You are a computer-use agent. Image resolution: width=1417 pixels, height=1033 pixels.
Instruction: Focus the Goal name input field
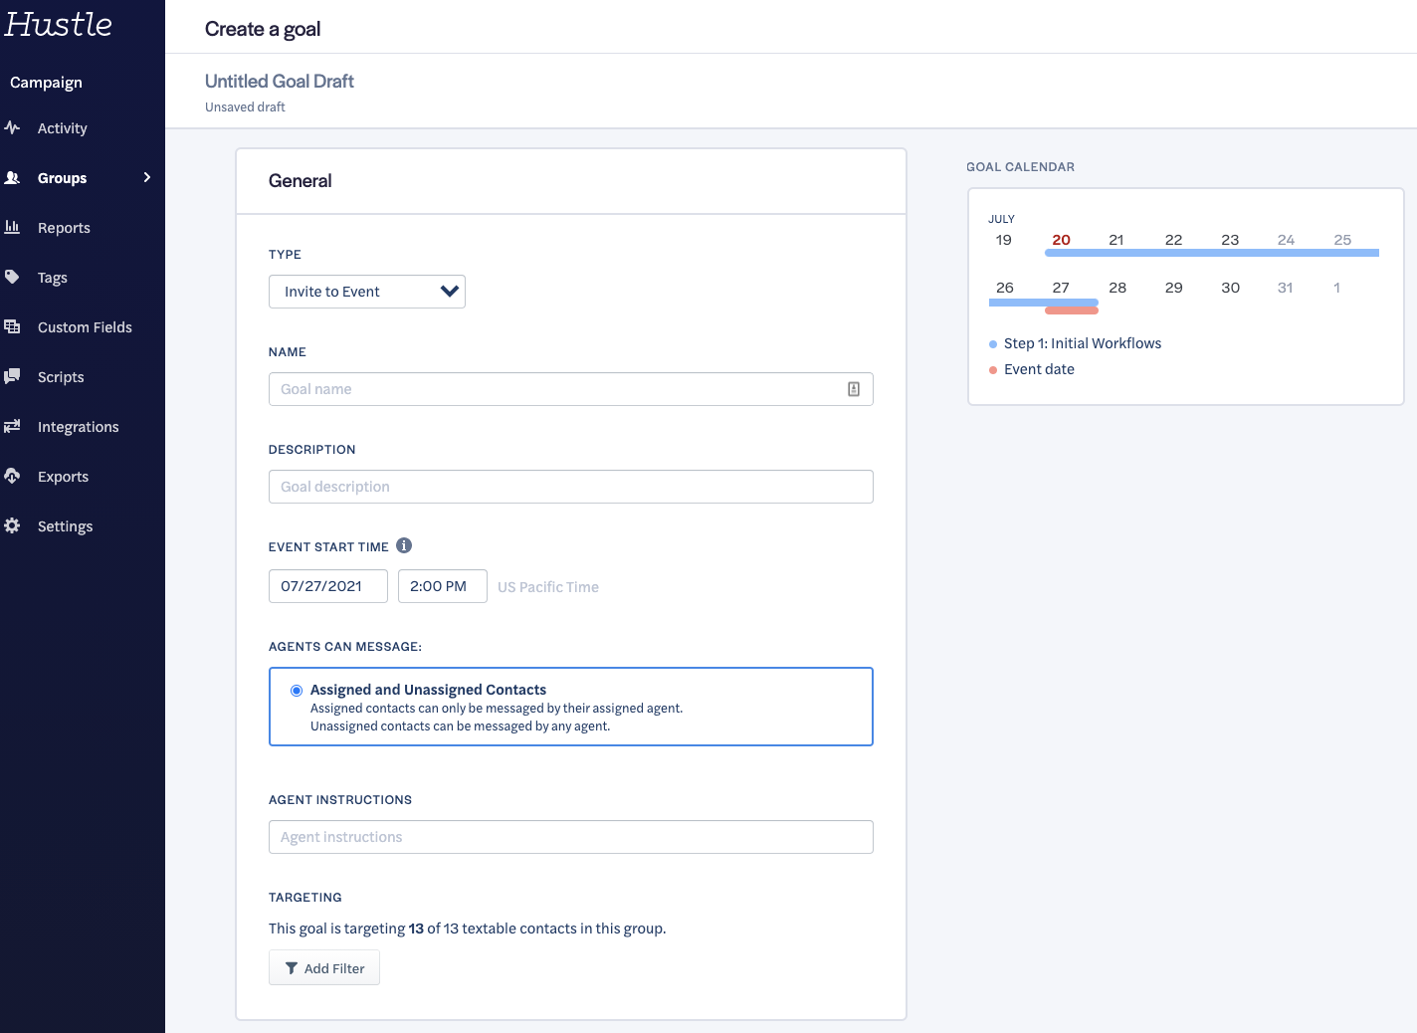(571, 389)
